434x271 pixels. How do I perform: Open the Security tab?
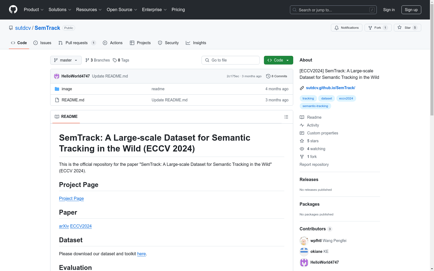pos(168,43)
